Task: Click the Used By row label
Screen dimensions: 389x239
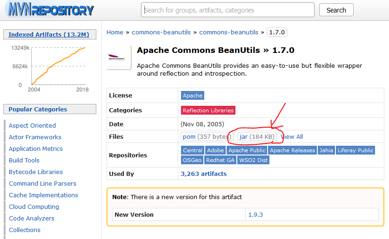Action: (121, 174)
